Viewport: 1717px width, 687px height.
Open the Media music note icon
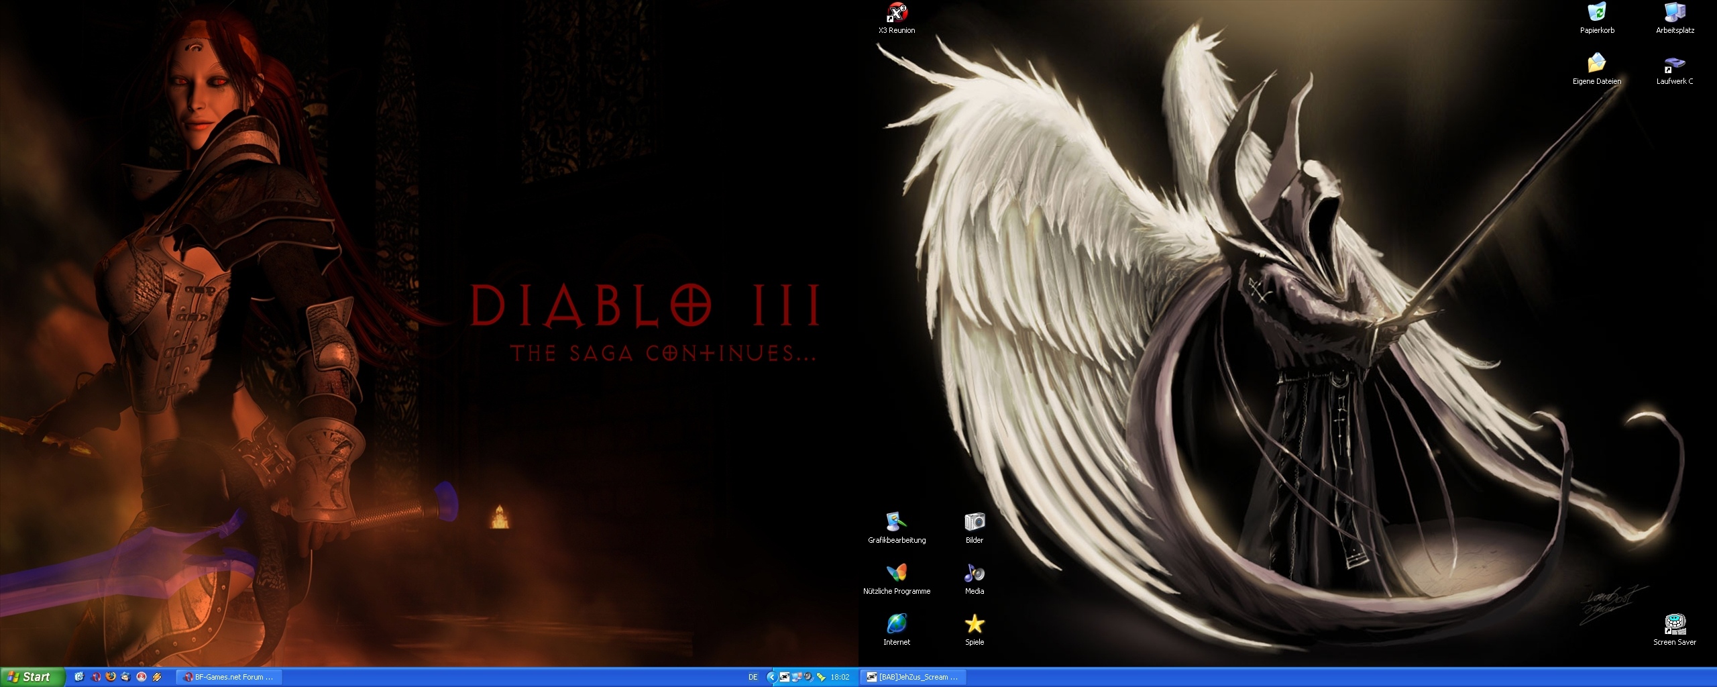[975, 580]
